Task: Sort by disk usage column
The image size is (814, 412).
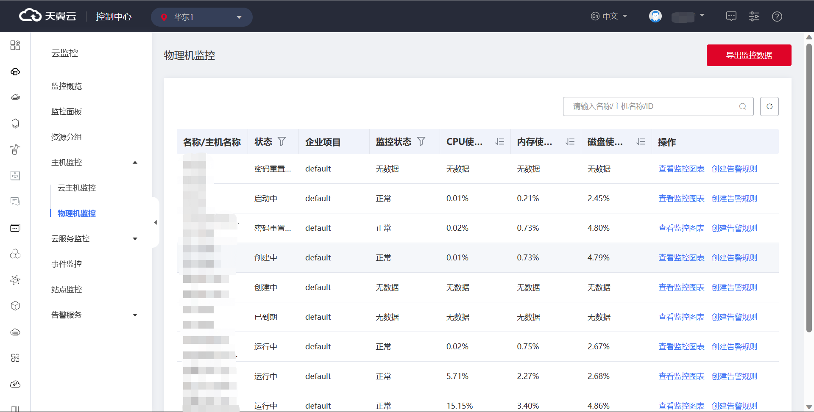Action: pos(641,142)
